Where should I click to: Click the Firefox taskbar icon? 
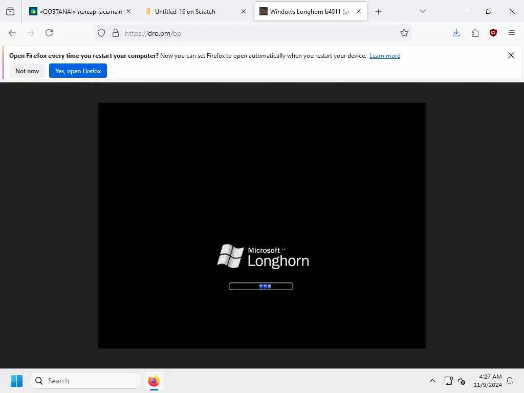tap(154, 381)
